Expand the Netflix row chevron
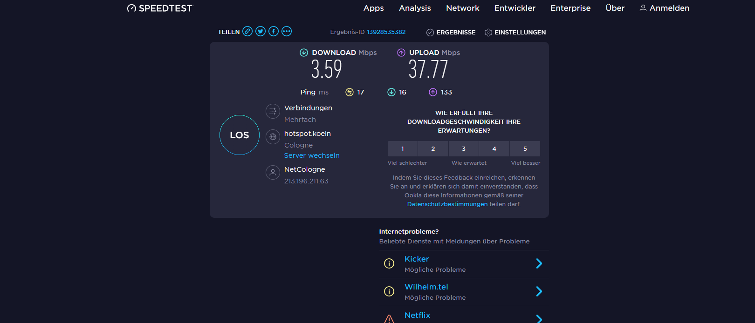The width and height of the screenshot is (755, 323). coord(539,319)
